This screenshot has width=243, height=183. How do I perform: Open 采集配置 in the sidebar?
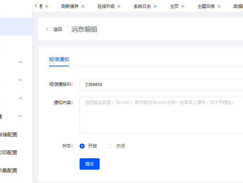click(9, 170)
